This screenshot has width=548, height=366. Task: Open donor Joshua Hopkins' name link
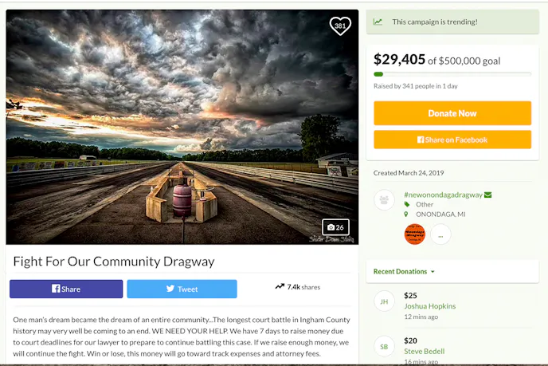(x=430, y=306)
